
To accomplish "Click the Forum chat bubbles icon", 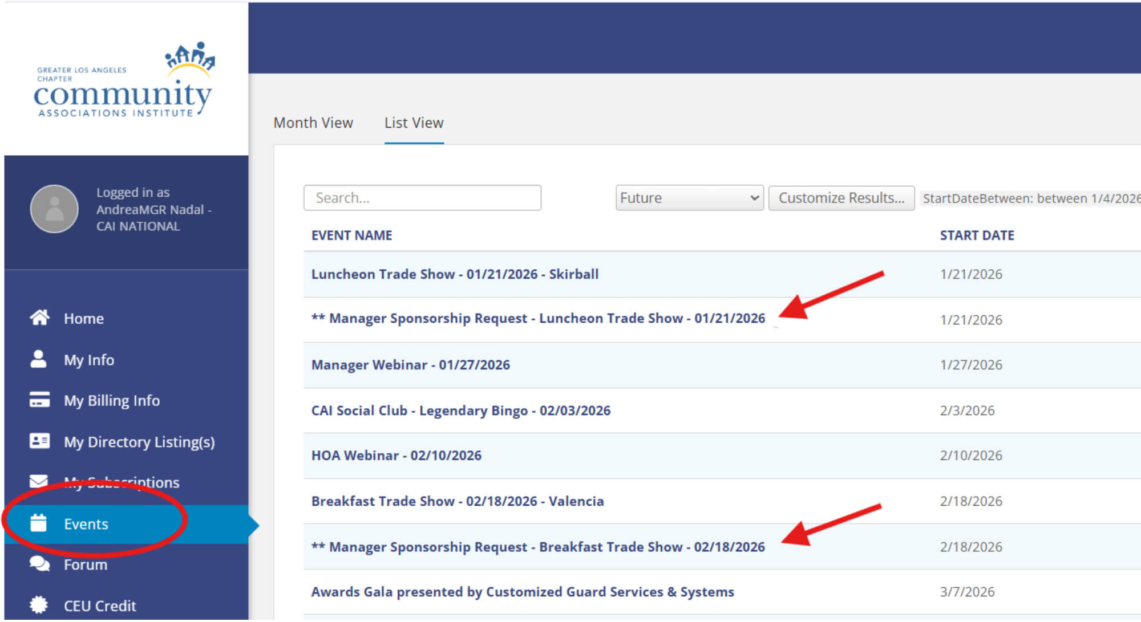I will (x=39, y=564).
